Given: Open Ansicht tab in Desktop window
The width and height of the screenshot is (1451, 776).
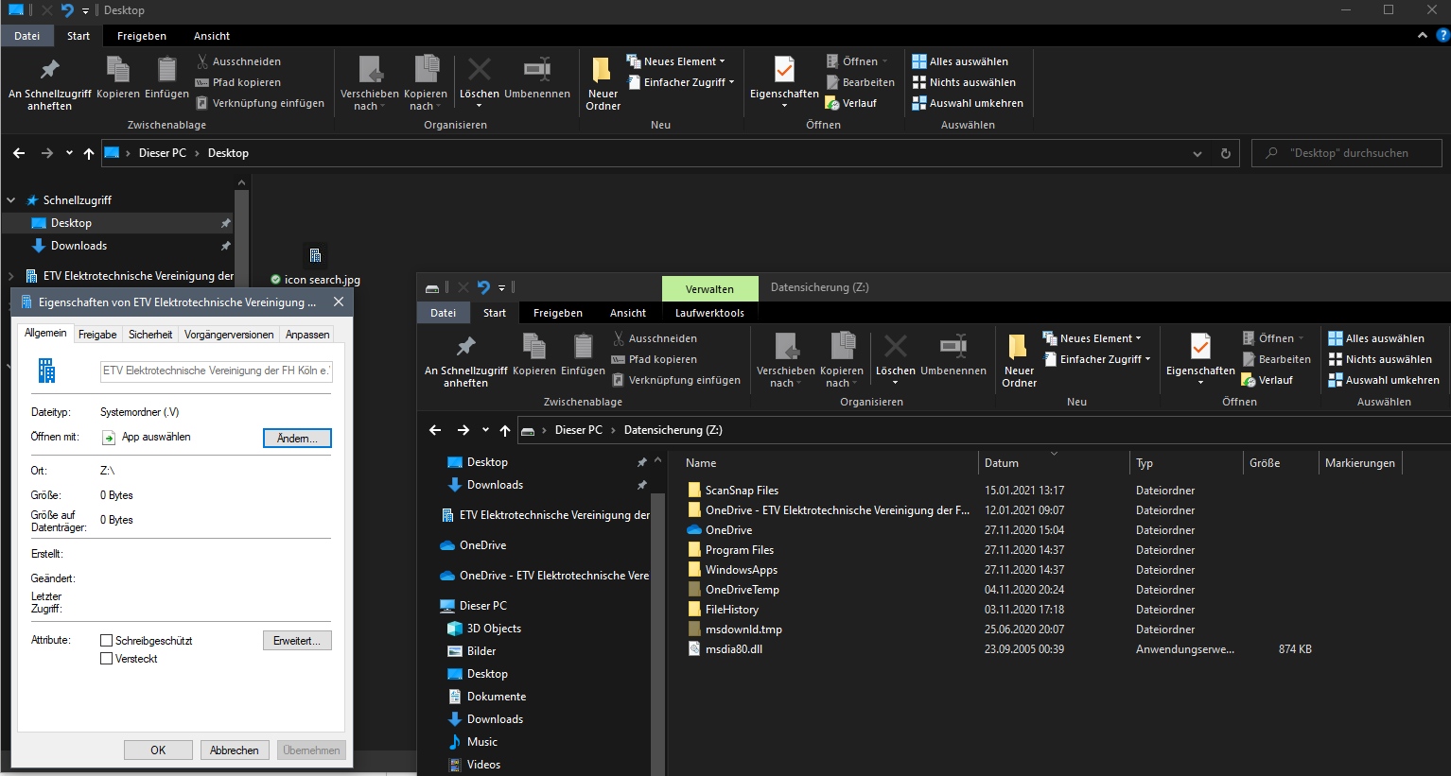Looking at the screenshot, I should click(x=212, y=36).
